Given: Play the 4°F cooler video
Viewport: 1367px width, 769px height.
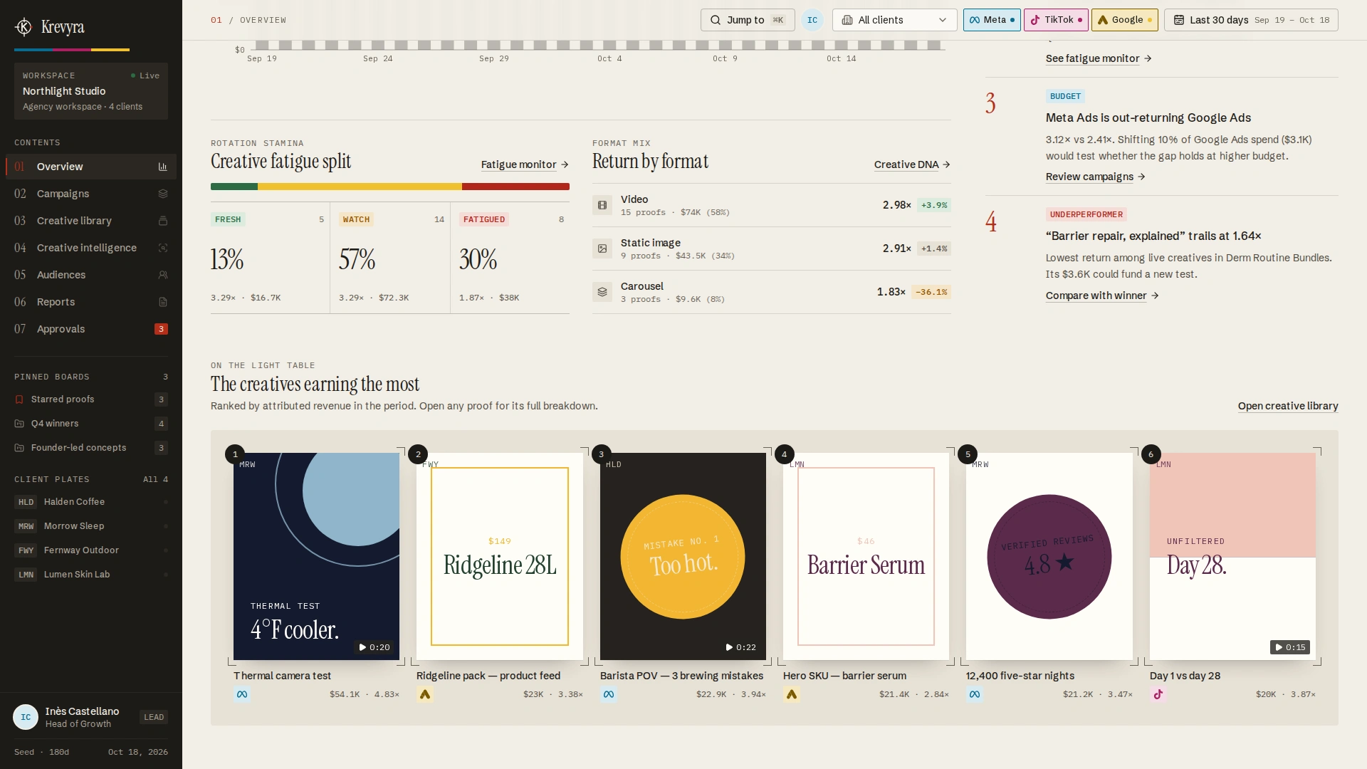Looking at the screenshot, I should 373,647.
